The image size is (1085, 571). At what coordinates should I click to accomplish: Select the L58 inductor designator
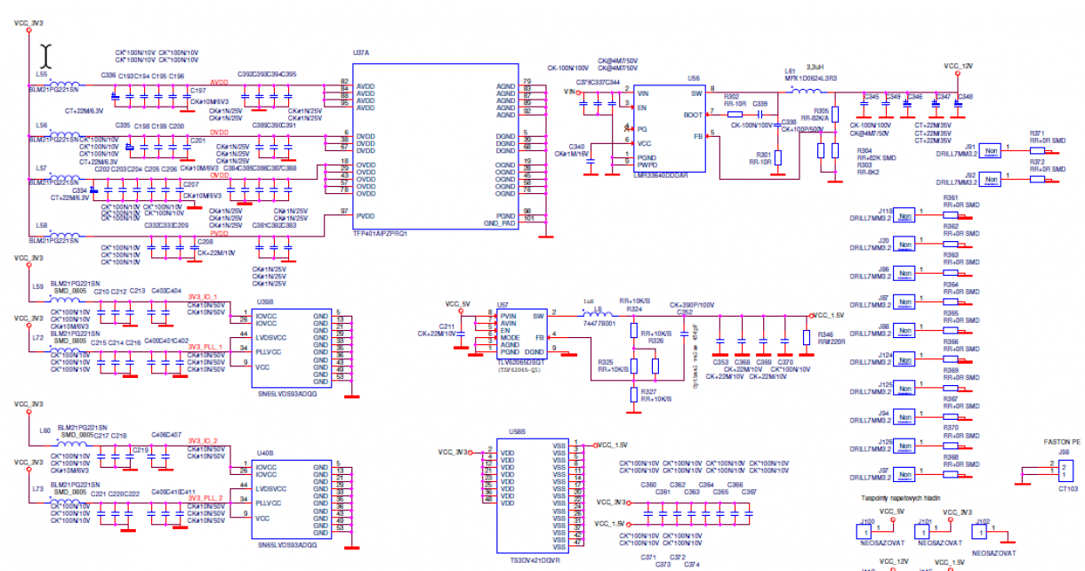click(41, 226)
